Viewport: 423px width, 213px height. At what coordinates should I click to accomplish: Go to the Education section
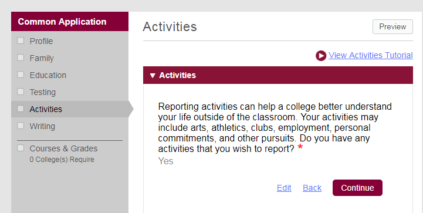click(x=48, y=75)
